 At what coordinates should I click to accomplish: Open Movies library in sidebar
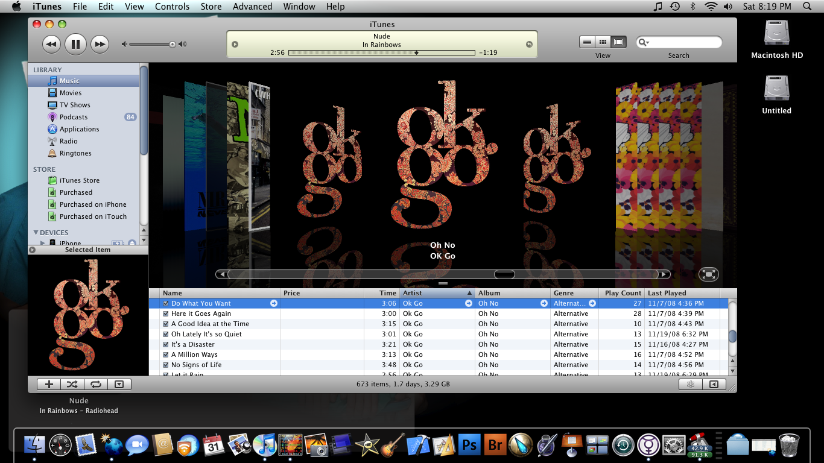coord(84,93)
